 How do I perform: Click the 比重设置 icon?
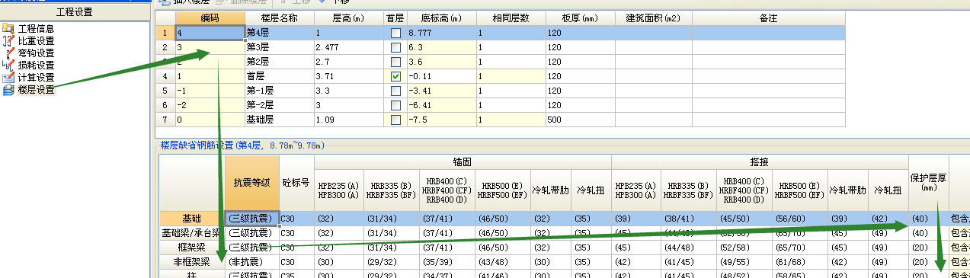coord(9,41)
